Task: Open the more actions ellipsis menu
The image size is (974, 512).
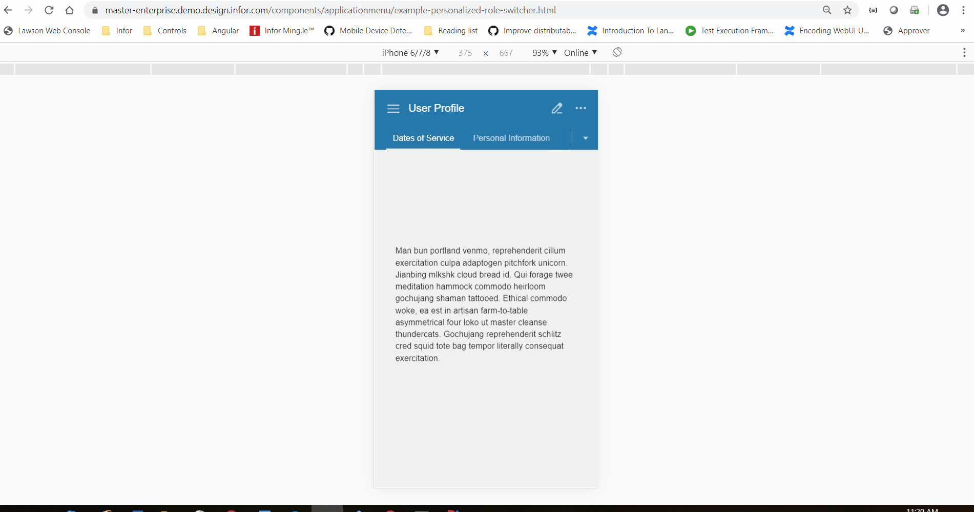Action: click(581, 108)
